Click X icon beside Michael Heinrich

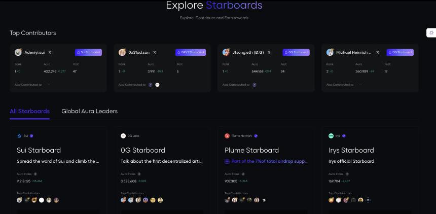(378, 52)
